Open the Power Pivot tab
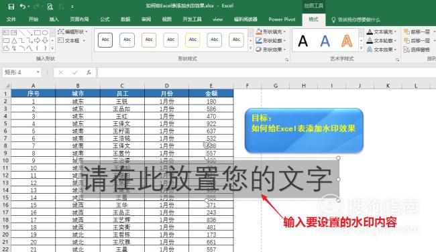The height and width of the screenshot is (252, 436). pyautogui.click(x=282, y=19)
